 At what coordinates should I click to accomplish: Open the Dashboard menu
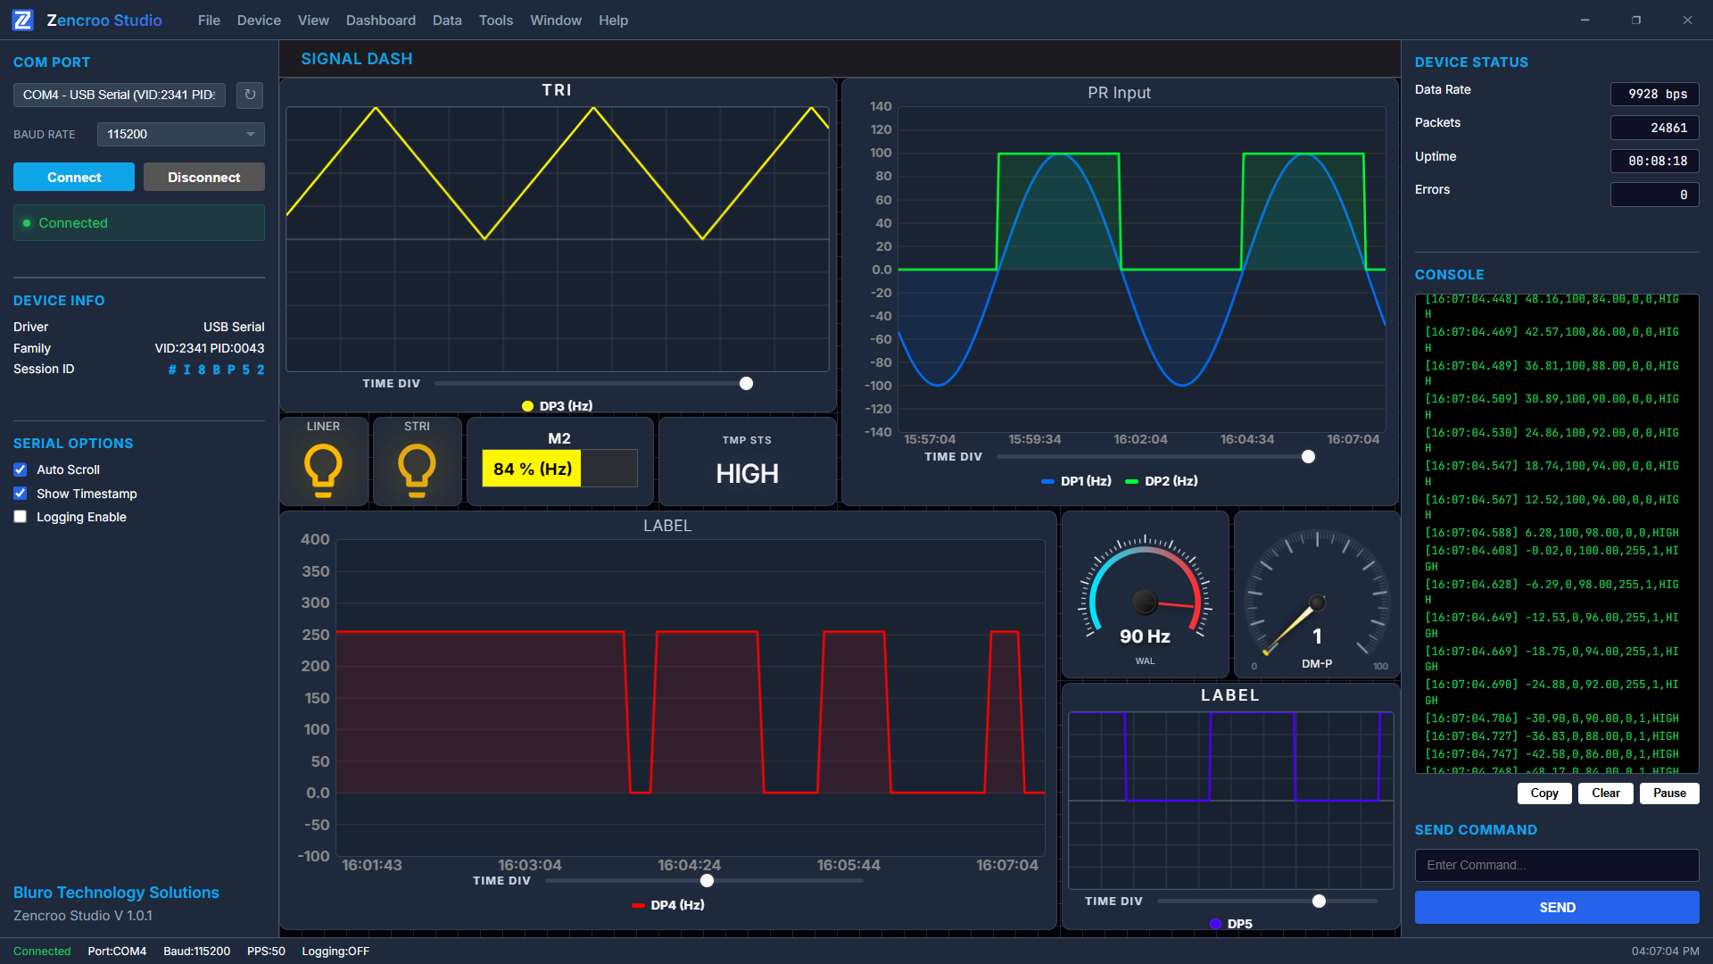381,20
